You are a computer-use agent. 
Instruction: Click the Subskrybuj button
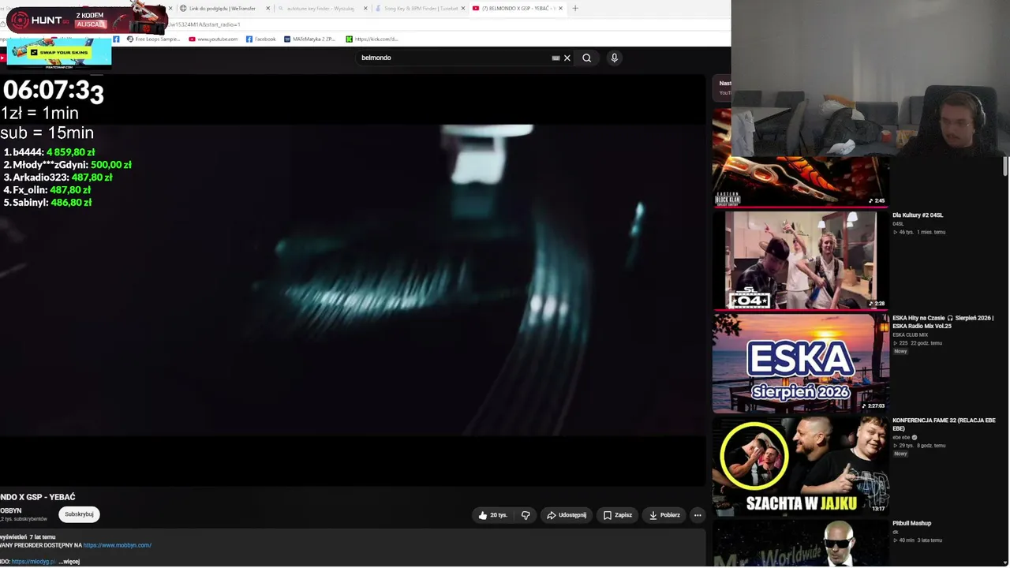coord(79,514)
